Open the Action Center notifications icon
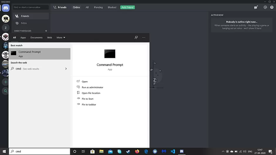Screen dimensions: 276x155 (x=271, y=151)
